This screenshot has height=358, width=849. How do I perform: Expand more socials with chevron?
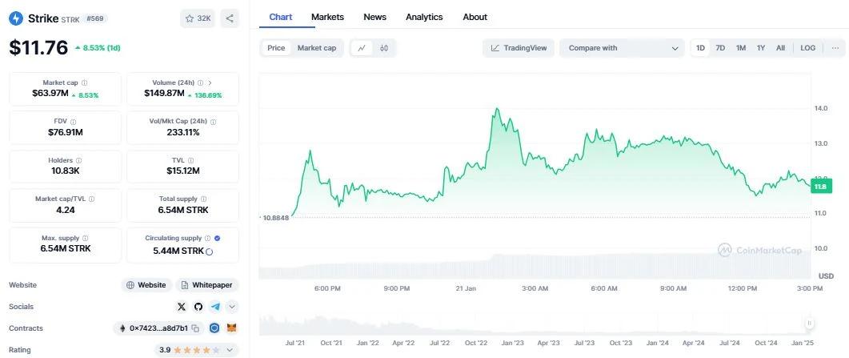point(232,307)
